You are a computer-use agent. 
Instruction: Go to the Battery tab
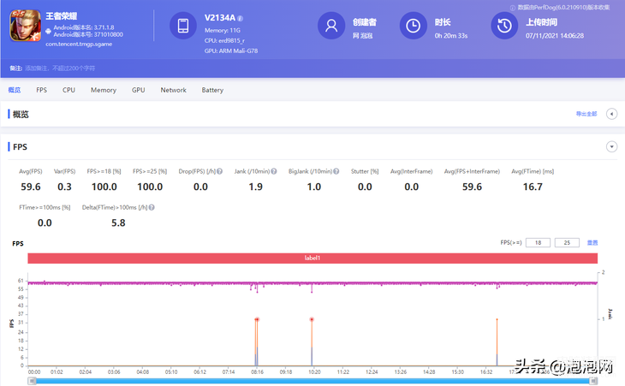(212, 90)
